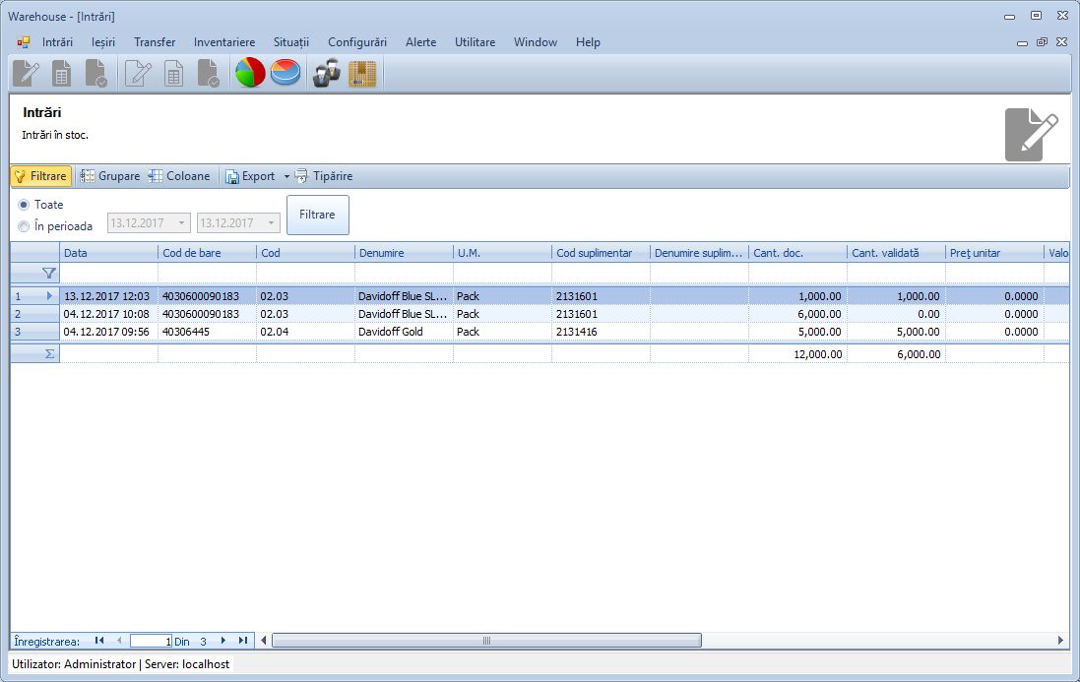Select the În perioada radio option
This screenshot has width=1080, height=682.
coord(24,226)
